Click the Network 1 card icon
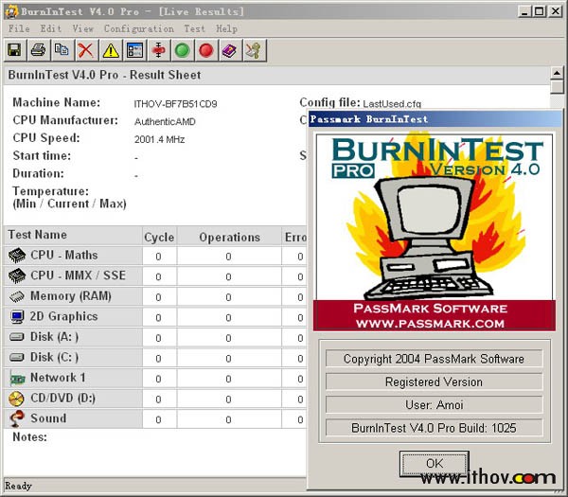Image resolution: width=568 pixels, height=497 pixels. [17, 378]
